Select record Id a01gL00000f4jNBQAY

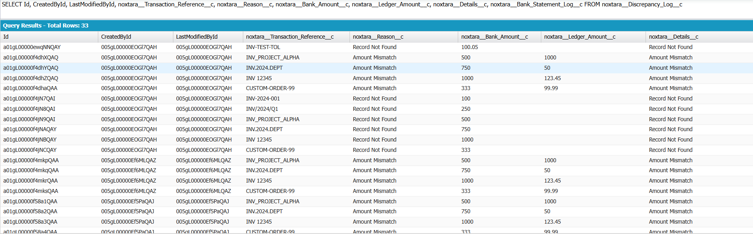click(30, 140)
